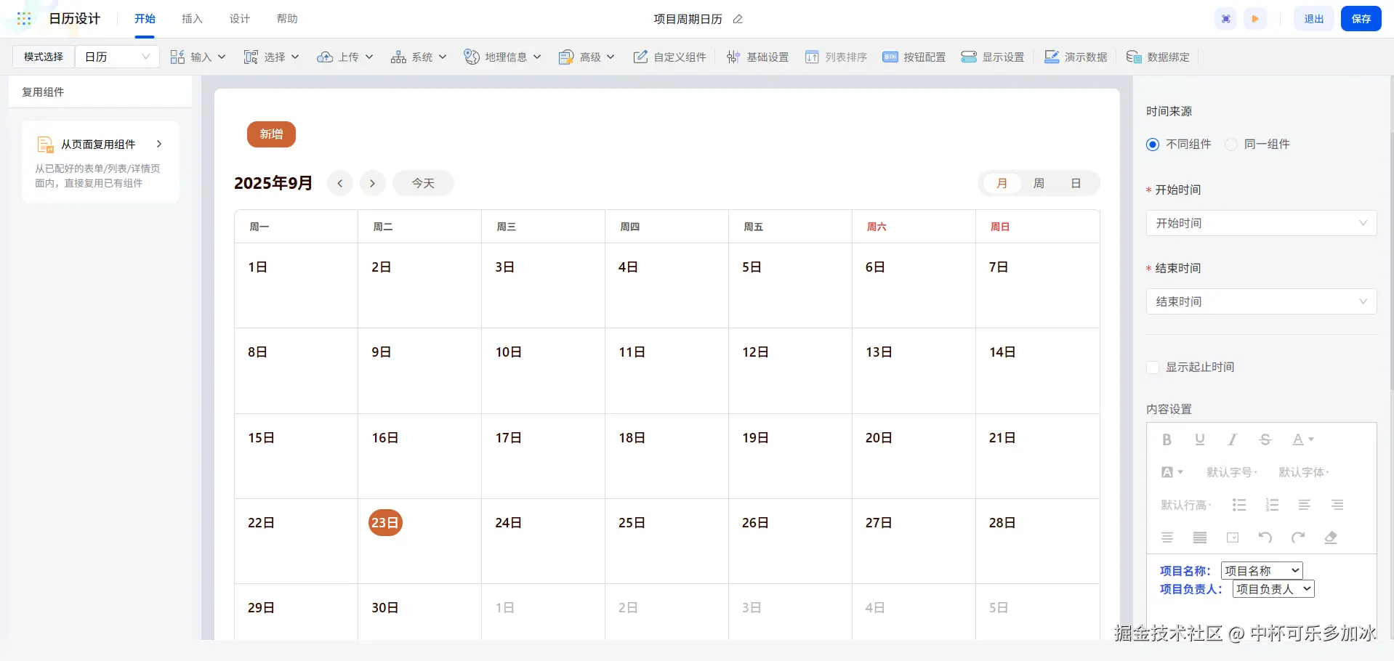Open font color picker in content editor
Viewport: 1394px width, 661px height.
tap(1302, 439)
